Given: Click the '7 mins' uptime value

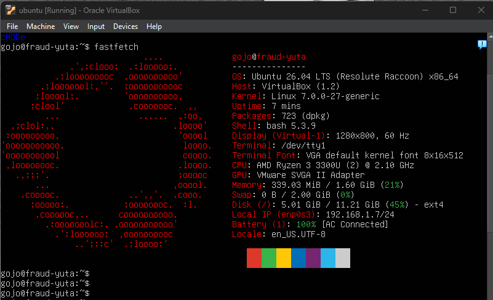Looking at the screenshot, I should coord(286,106).
